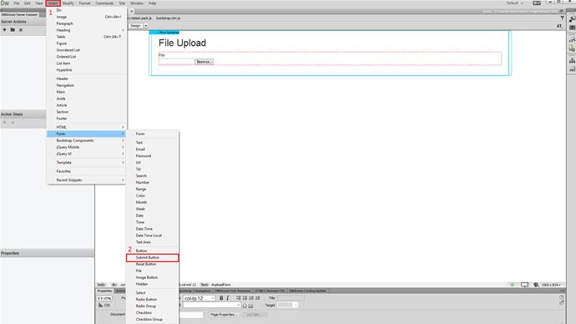576x324 pixels.
Task: Click the green status indicator in status bar
Action: pos(512,285)
